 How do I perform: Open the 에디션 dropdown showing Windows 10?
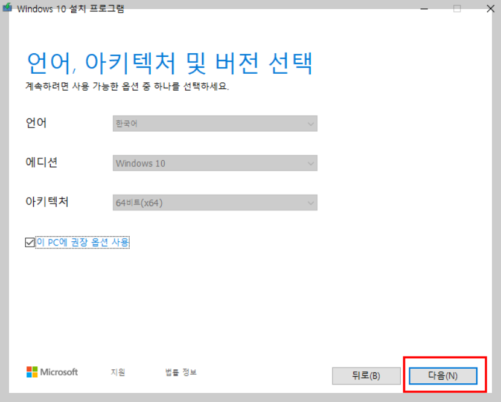(x=215, y=163)
